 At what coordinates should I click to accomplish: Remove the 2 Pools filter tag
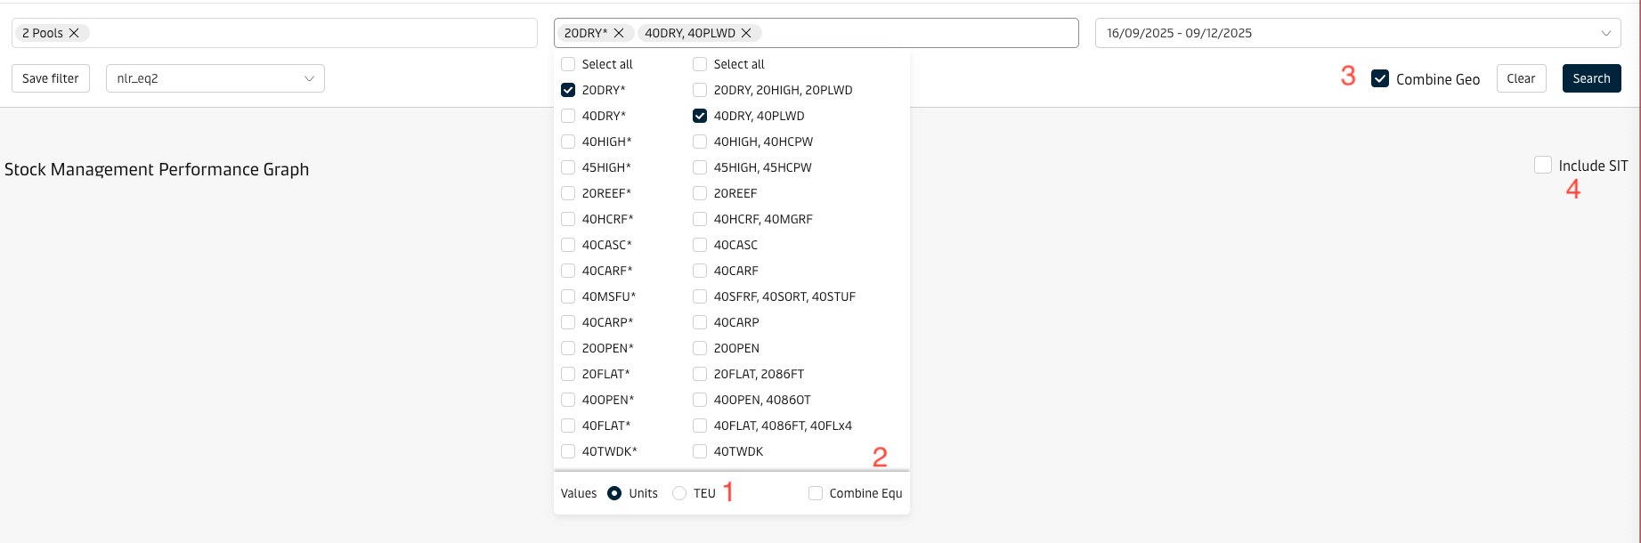pos(74,33)
